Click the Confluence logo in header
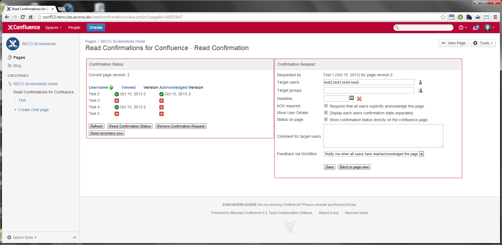This screenshot has width=502, height=245. pos(24,27)
